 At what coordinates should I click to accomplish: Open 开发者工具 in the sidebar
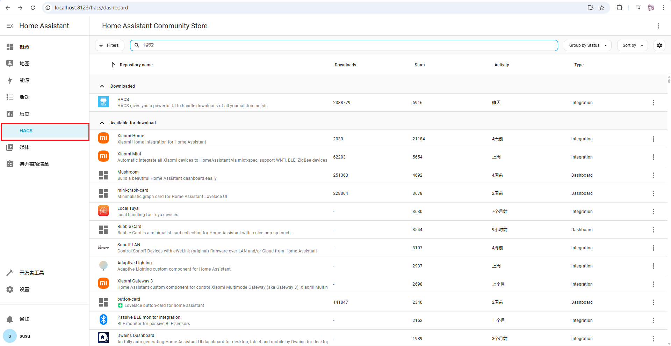tap(31, 273)
